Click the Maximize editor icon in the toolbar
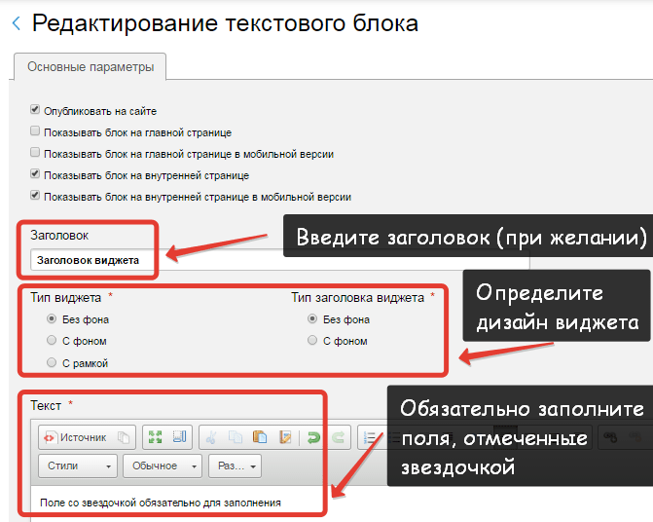 [157, 437]
